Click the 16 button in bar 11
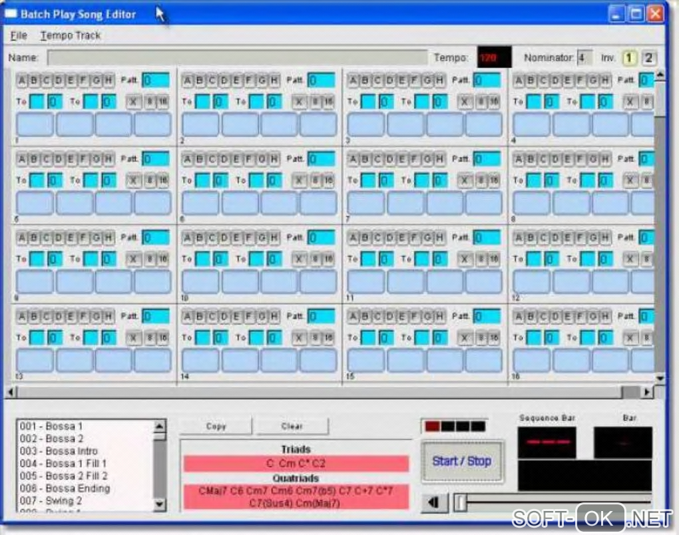The width and height of the screenshot is (679, 535). coord(494,260)
